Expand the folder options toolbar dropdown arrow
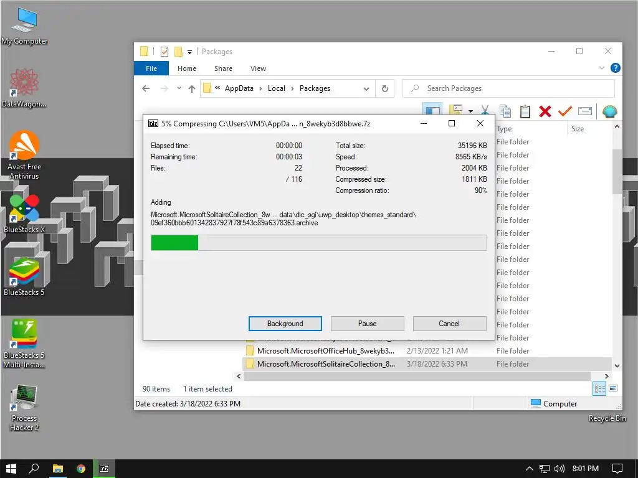This screenshot has height=478, width=638. tap(470, 111)
